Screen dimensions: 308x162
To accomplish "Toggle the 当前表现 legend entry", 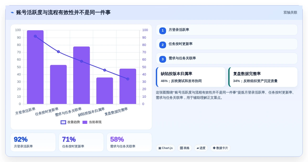I will coord(92,122).
